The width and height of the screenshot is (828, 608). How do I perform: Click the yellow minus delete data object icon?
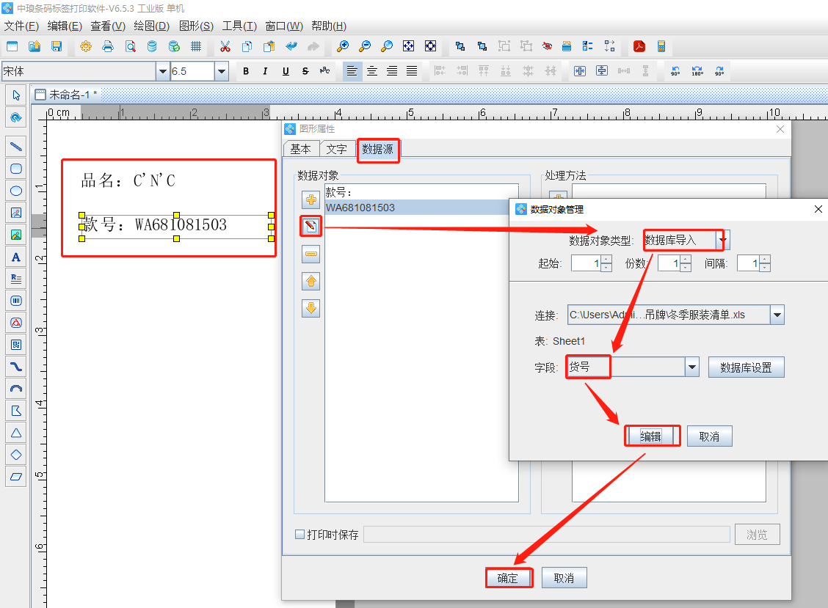[311, 254]
